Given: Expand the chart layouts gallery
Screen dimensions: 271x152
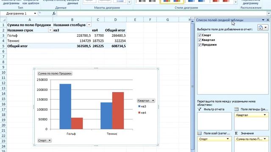Looking at the screenshot, I should tap(129, 2).
